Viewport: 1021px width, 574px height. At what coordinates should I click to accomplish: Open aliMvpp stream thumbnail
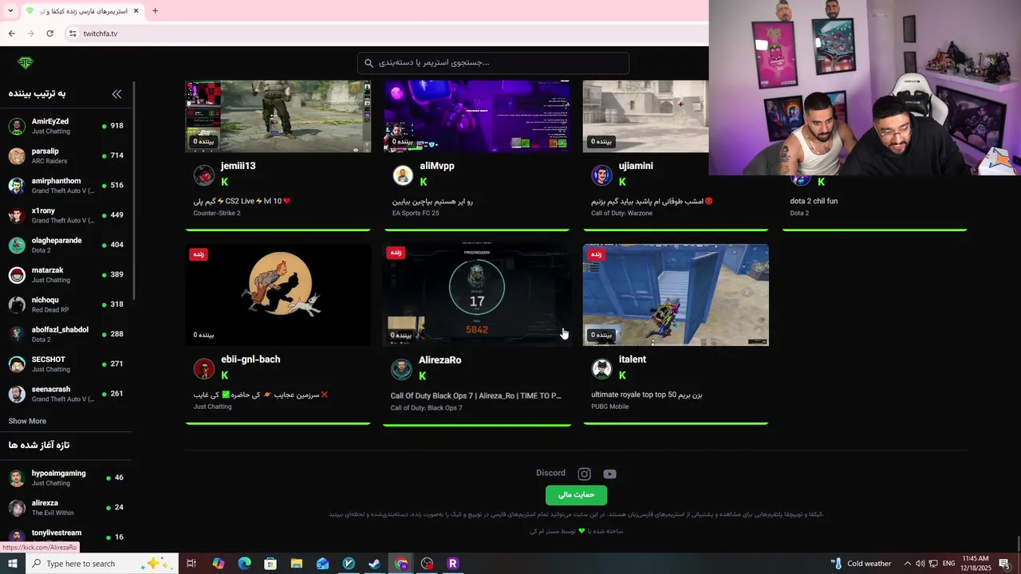click(477, 116)
